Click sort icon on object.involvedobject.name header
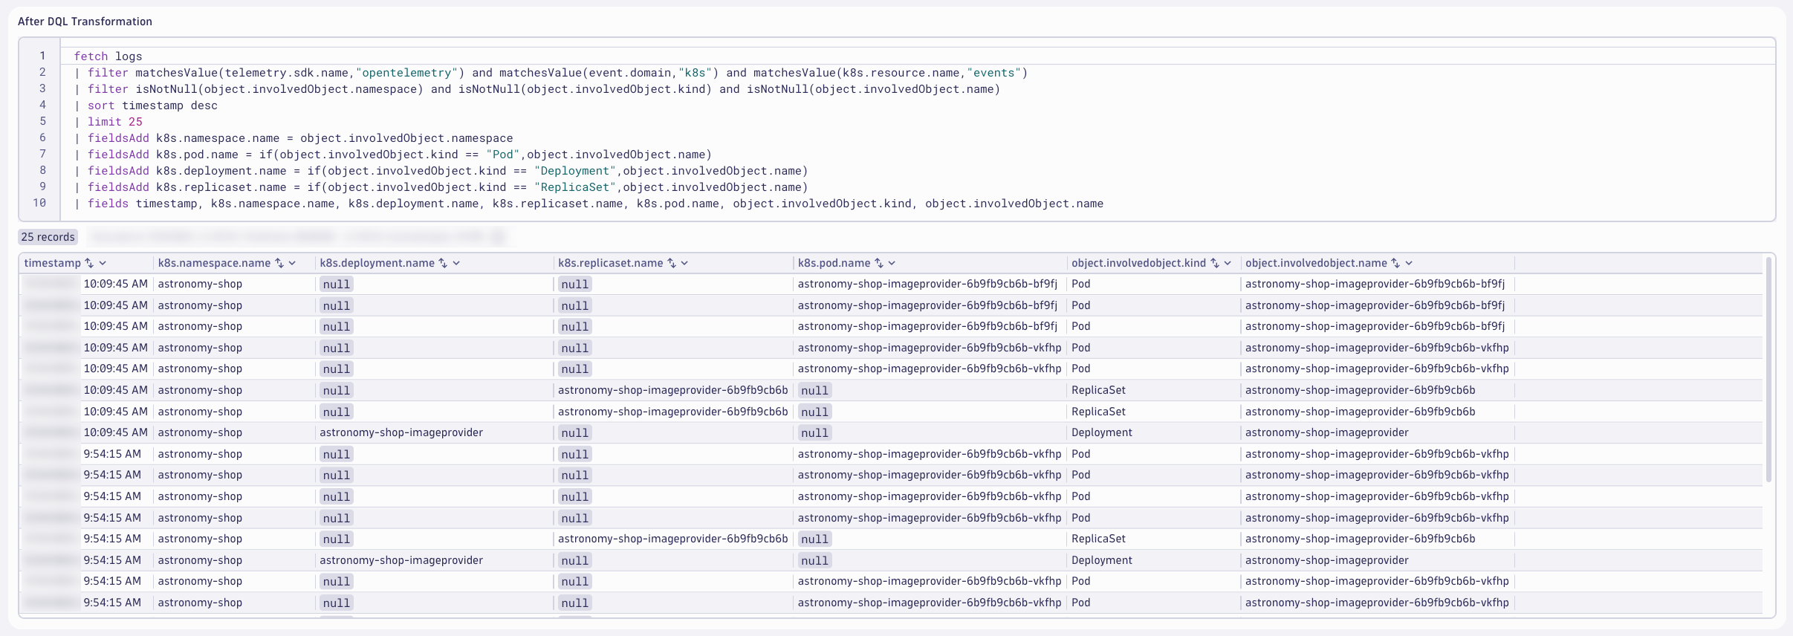Image resolution: width=1793 pixels, height=636 pixels. coord(1395,263)
